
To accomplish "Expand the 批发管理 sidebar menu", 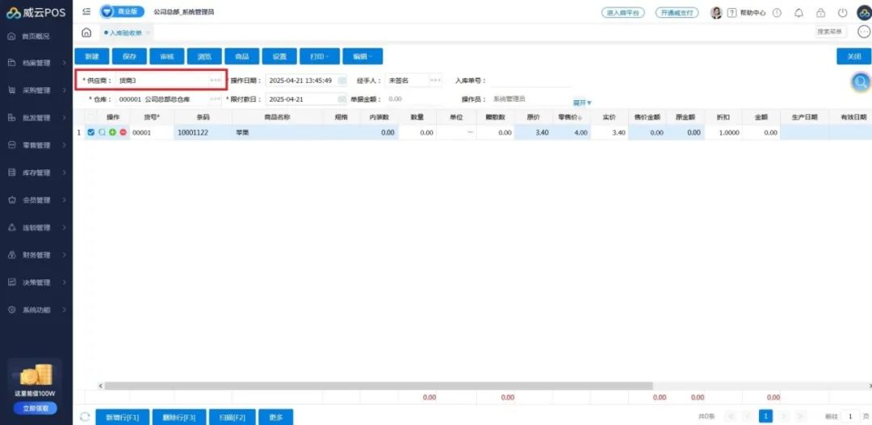I will point(36,118).
